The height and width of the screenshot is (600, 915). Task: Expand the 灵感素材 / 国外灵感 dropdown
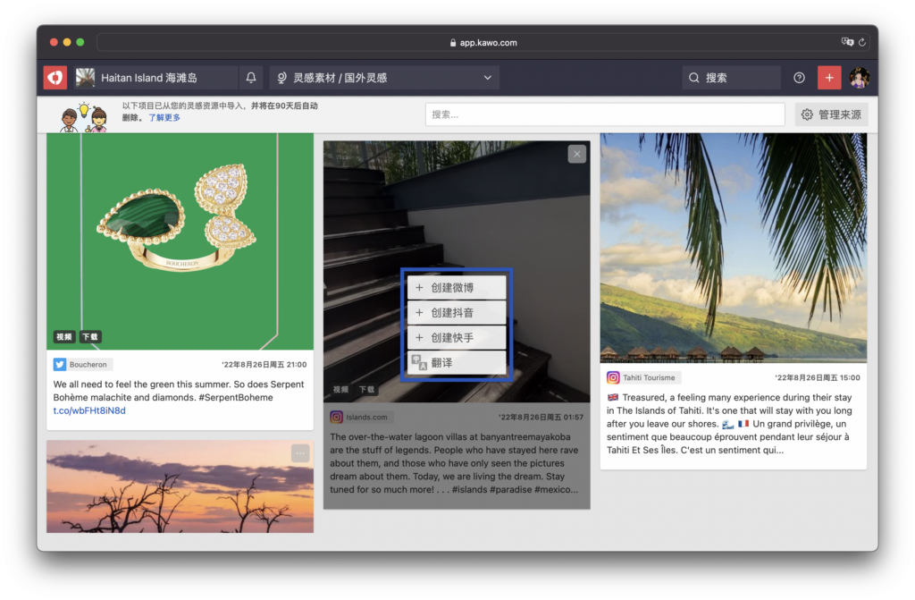[x=384, y=78]
